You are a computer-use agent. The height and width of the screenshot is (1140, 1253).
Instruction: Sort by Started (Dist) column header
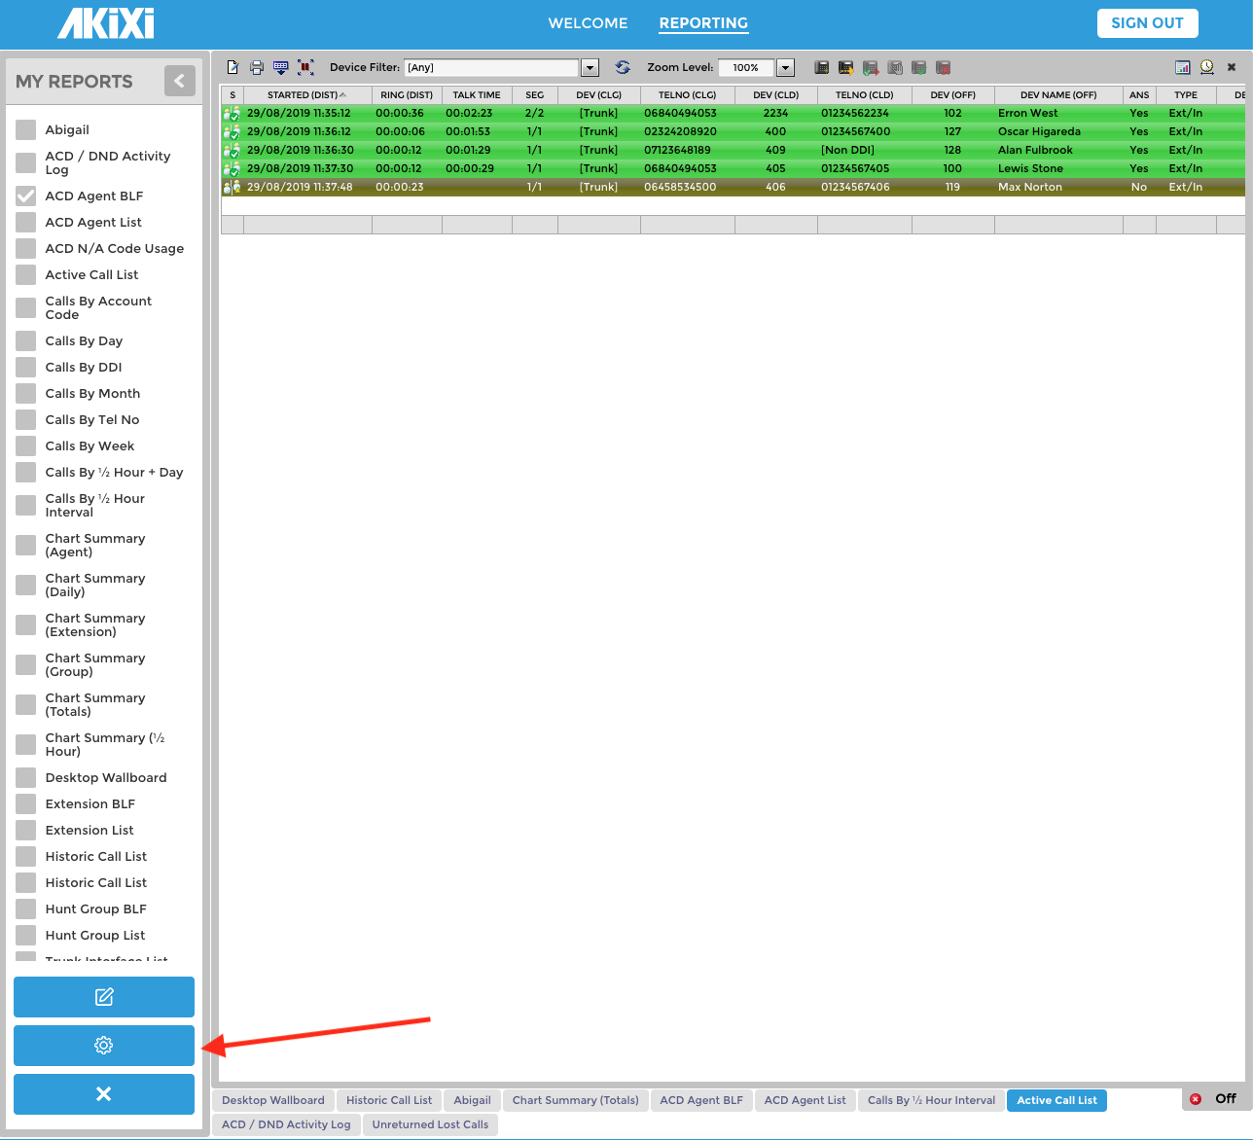(x=305, y=95)
